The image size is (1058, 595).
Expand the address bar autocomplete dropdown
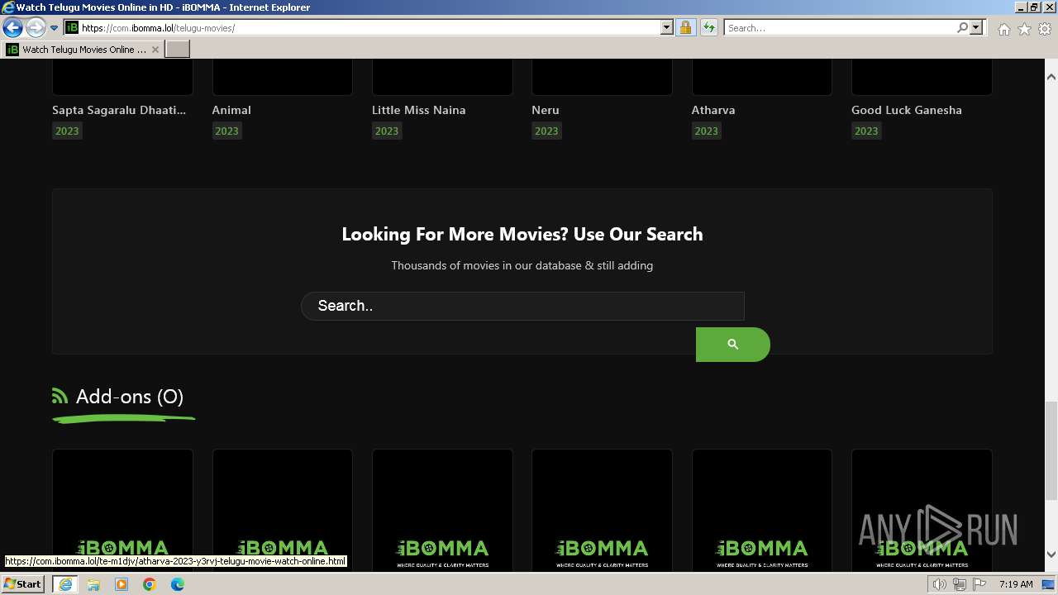pyautogui.click(x=667, y=27)
